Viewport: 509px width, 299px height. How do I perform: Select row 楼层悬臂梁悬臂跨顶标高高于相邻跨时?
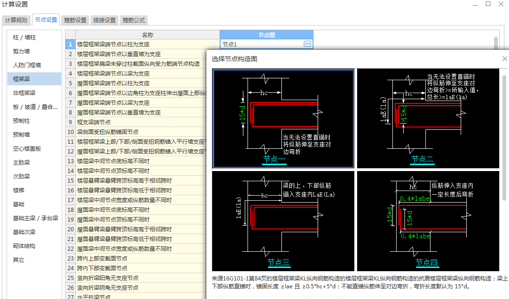[x=141, y=180]
